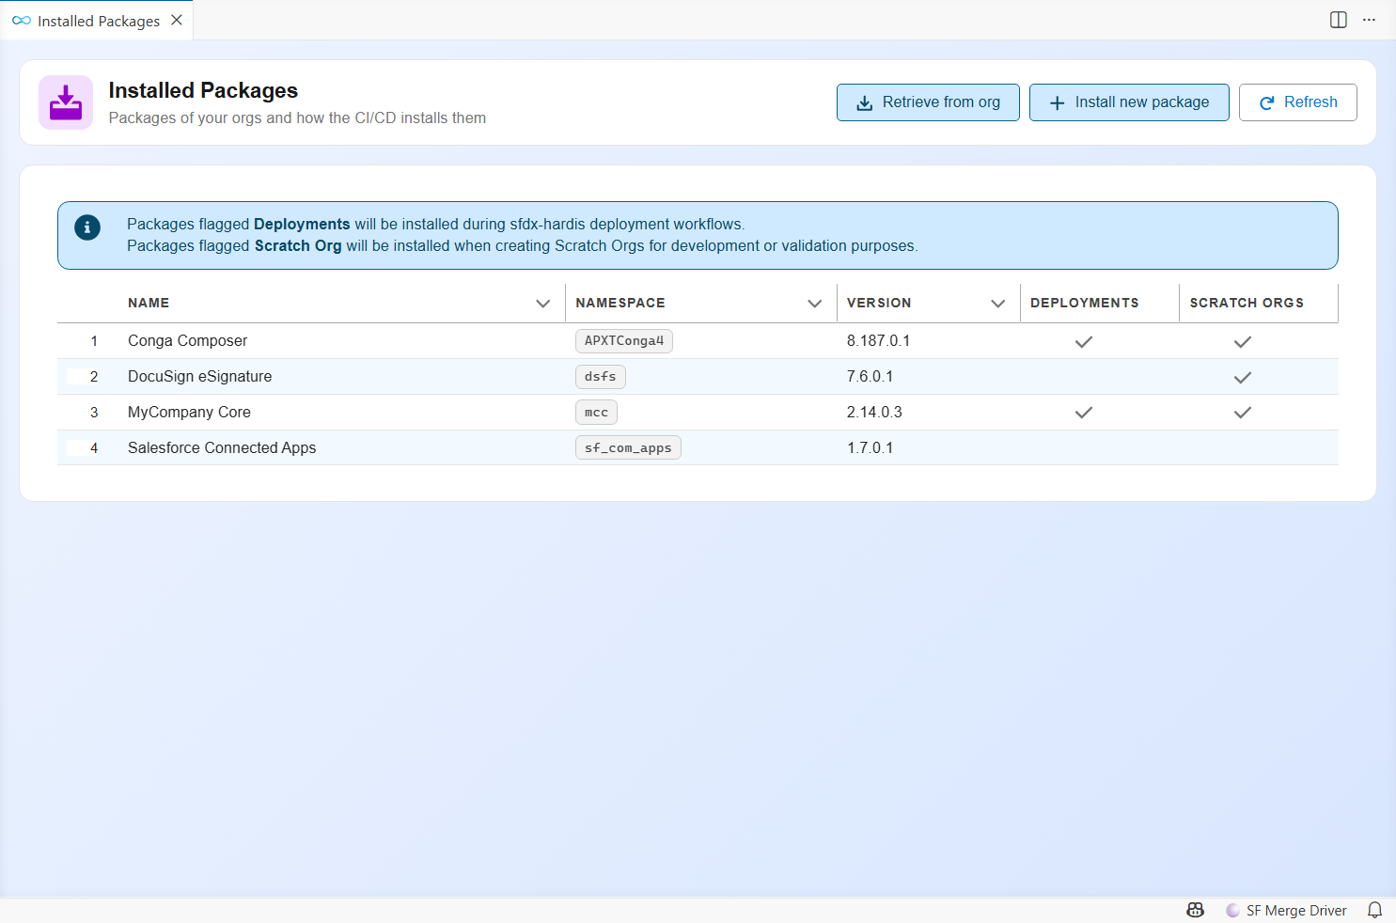1396x923 pixels.
Task: Close the Installed Packages tab
Action: click(177, 20)
